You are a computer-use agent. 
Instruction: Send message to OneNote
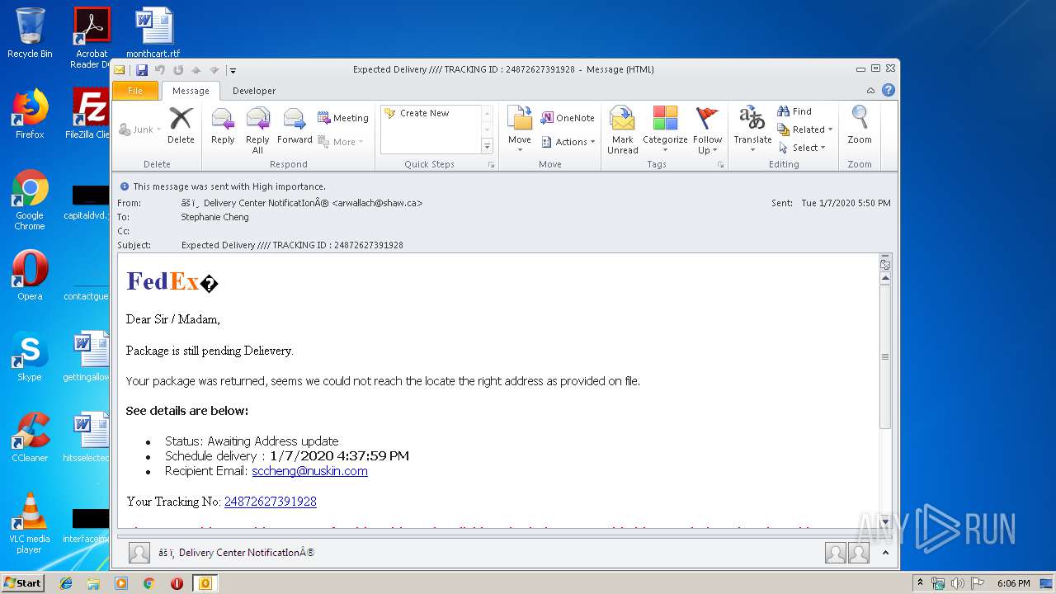pyautogui.click(x=568, y=118)
